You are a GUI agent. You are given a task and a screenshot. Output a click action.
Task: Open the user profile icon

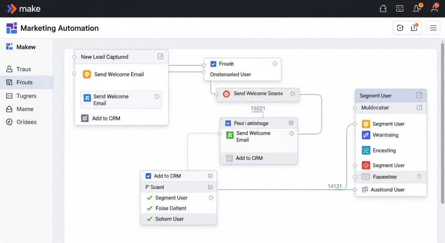(435, 8)
